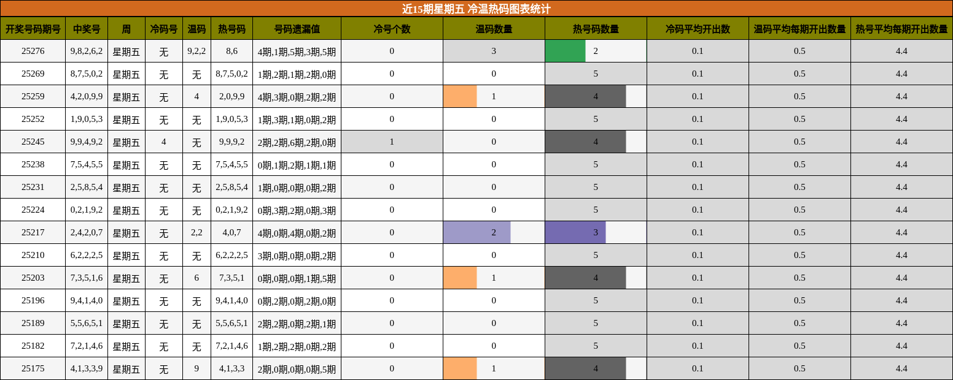Click the orange warm-count bar in row 25259

coord(460,96)
